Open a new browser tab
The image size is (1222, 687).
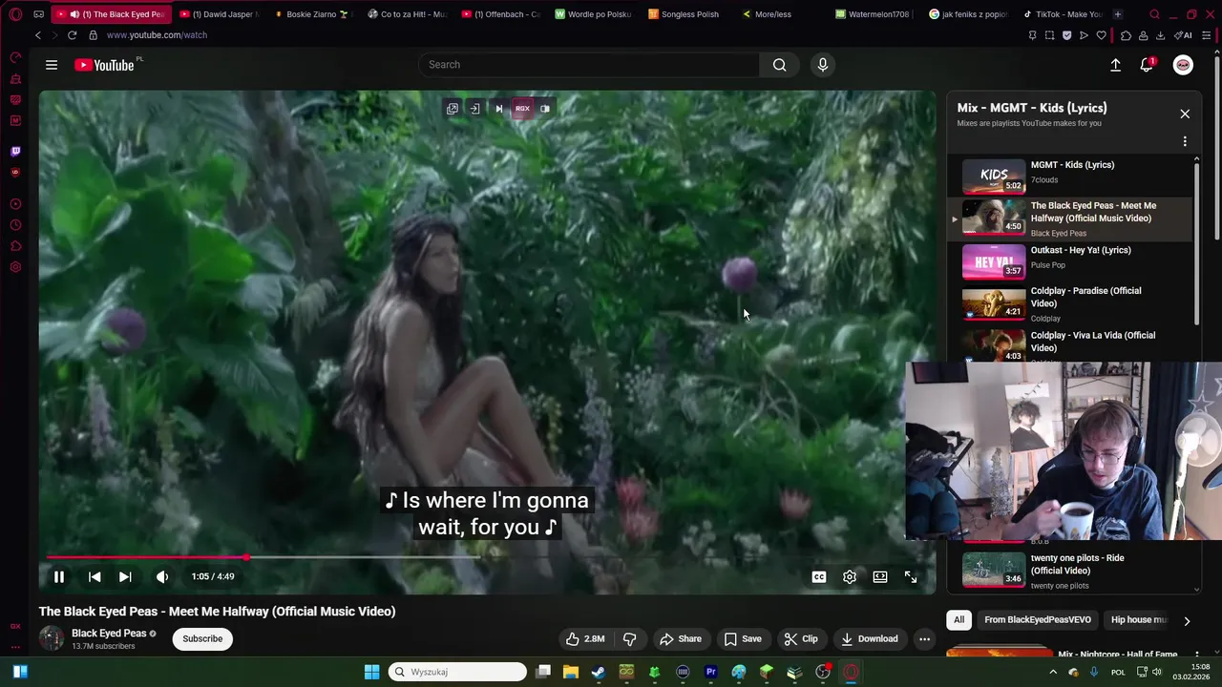click(x=1118, y=14)
